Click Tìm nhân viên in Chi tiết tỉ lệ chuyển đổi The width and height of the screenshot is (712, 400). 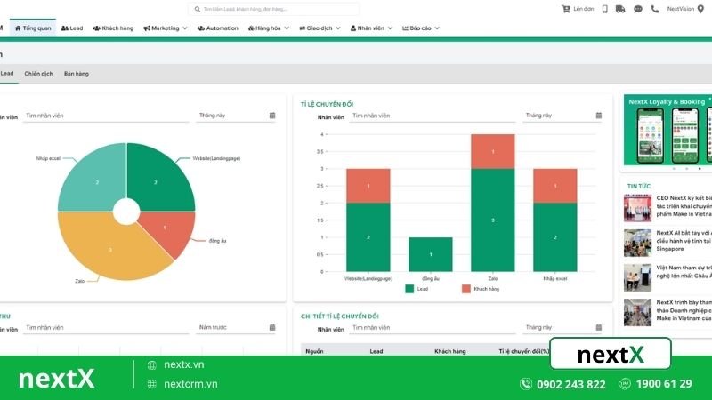(x=433, y=327)
